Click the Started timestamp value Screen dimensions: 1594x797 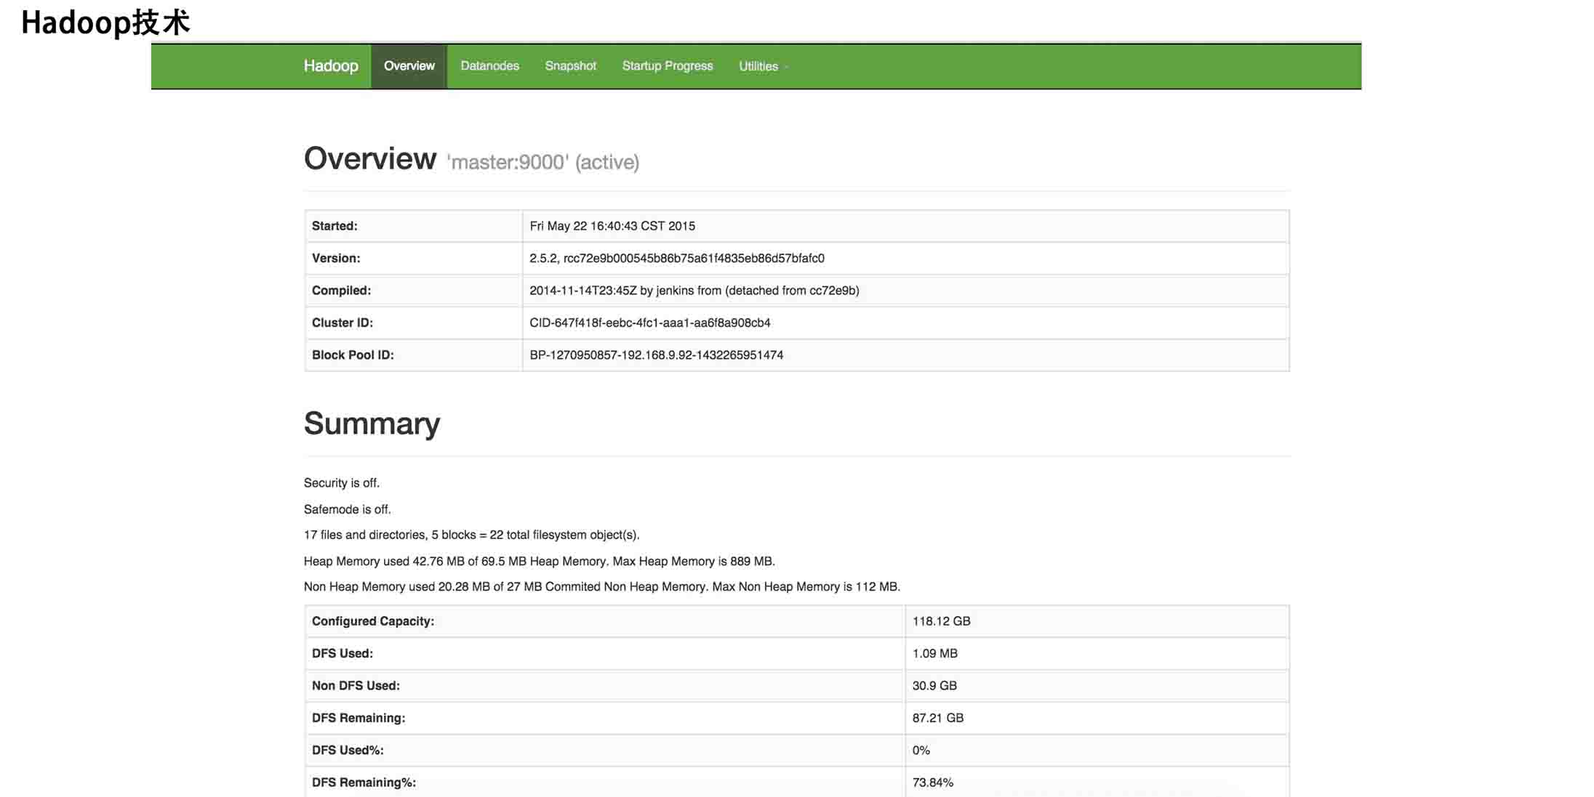point(612,226)
